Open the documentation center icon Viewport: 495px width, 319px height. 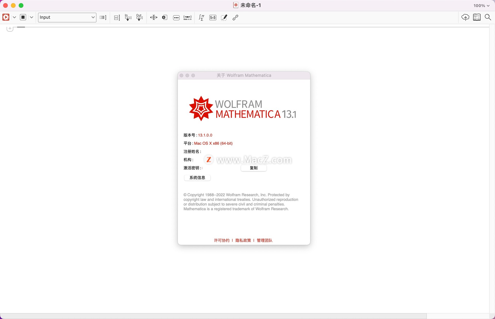(477, 17)
